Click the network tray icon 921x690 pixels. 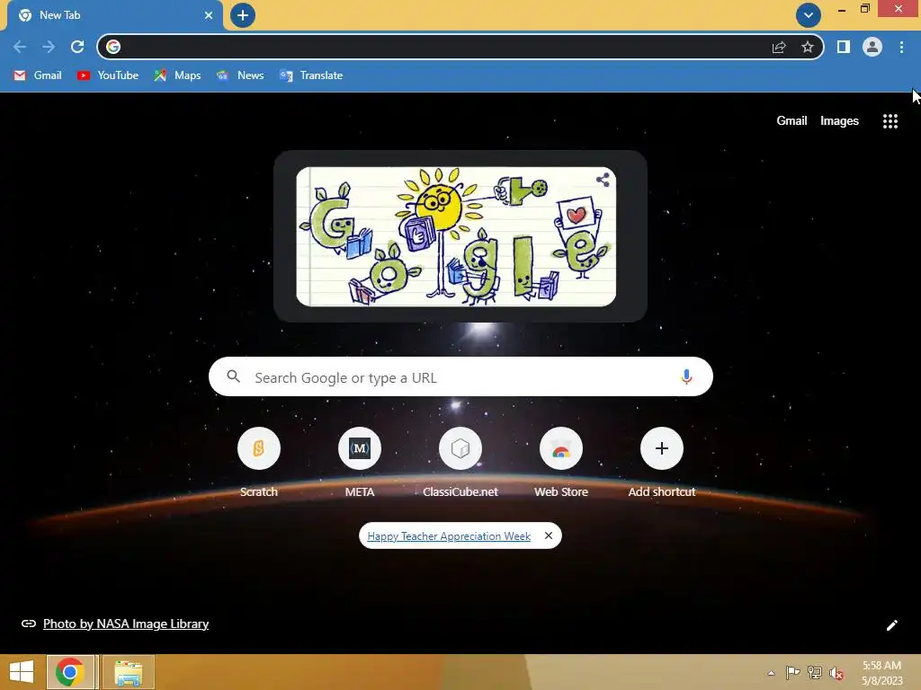pyautogui.click(x=815, y=672)
